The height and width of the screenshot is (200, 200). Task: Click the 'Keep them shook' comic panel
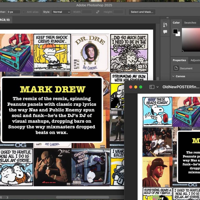click(x=52, y=53)
